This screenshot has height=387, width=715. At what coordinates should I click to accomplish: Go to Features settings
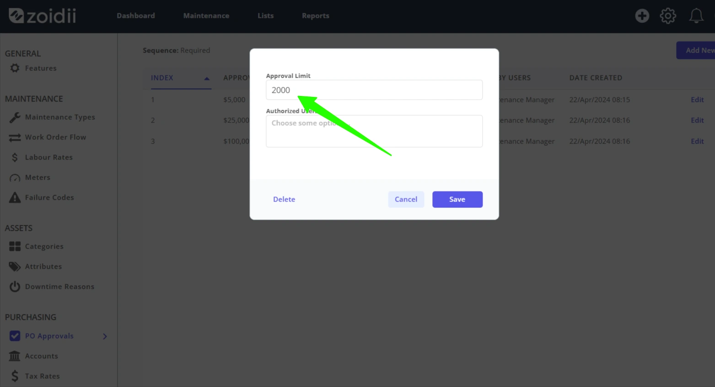coord(41,68)
